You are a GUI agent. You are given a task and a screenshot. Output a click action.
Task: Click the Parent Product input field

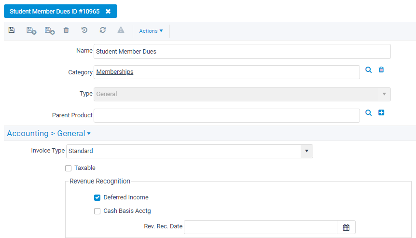[x=226, y=115]
